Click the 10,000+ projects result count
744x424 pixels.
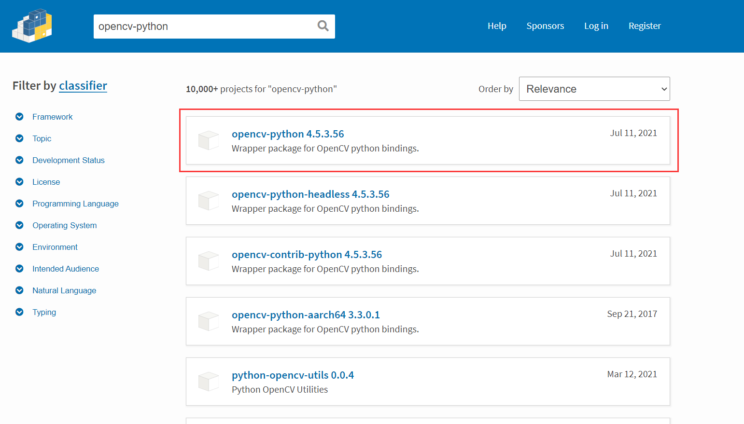coord(261,89)
